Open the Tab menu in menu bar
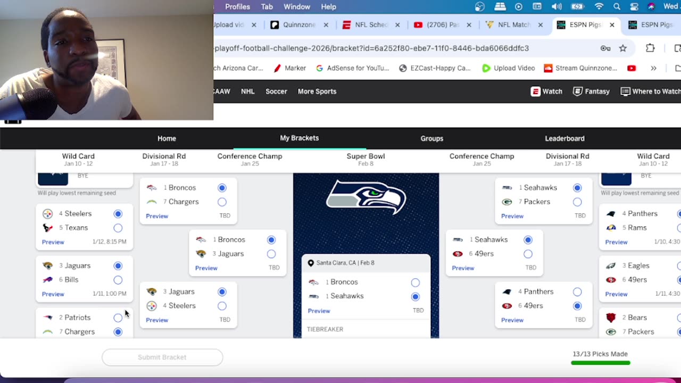The image size is (681, 383). pyautogui.click(x=267, y=7)
